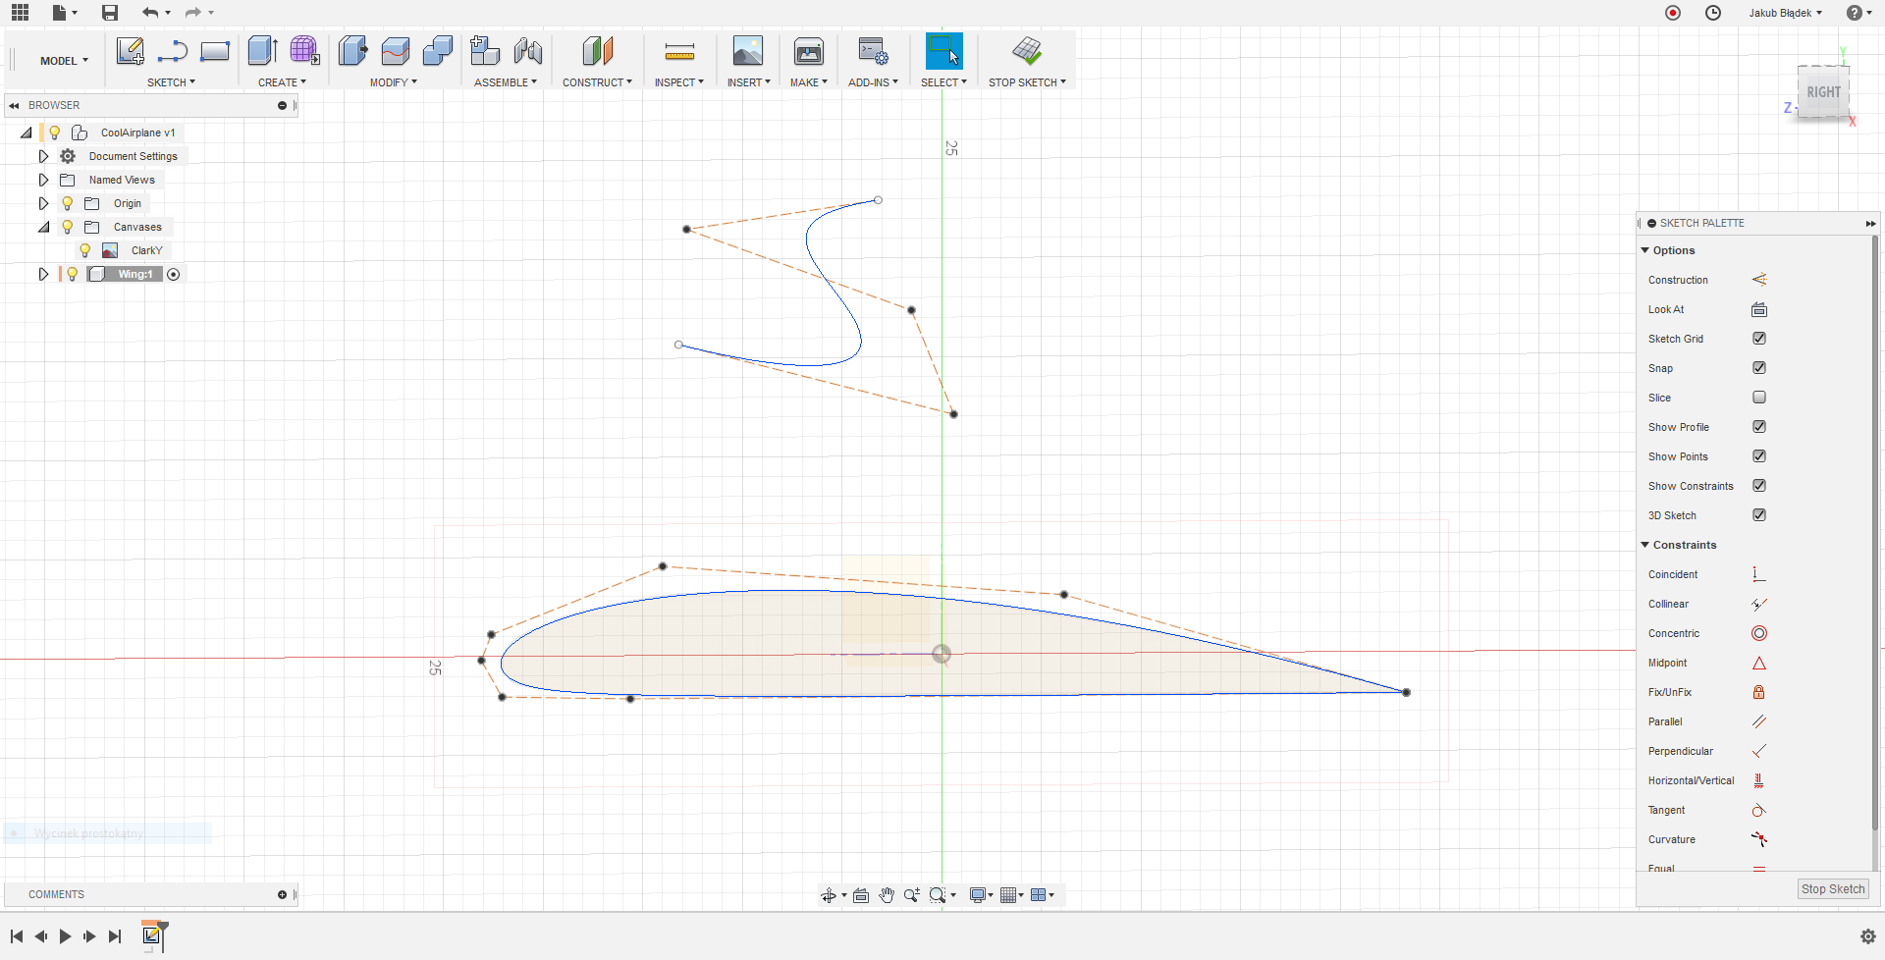Toggle the Show Constraints checkbox
This screenshot has width=1885, height=960.
point(1758,486)
